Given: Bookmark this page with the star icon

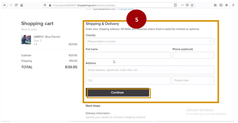Looking at the screenshot, I should 192,5.
